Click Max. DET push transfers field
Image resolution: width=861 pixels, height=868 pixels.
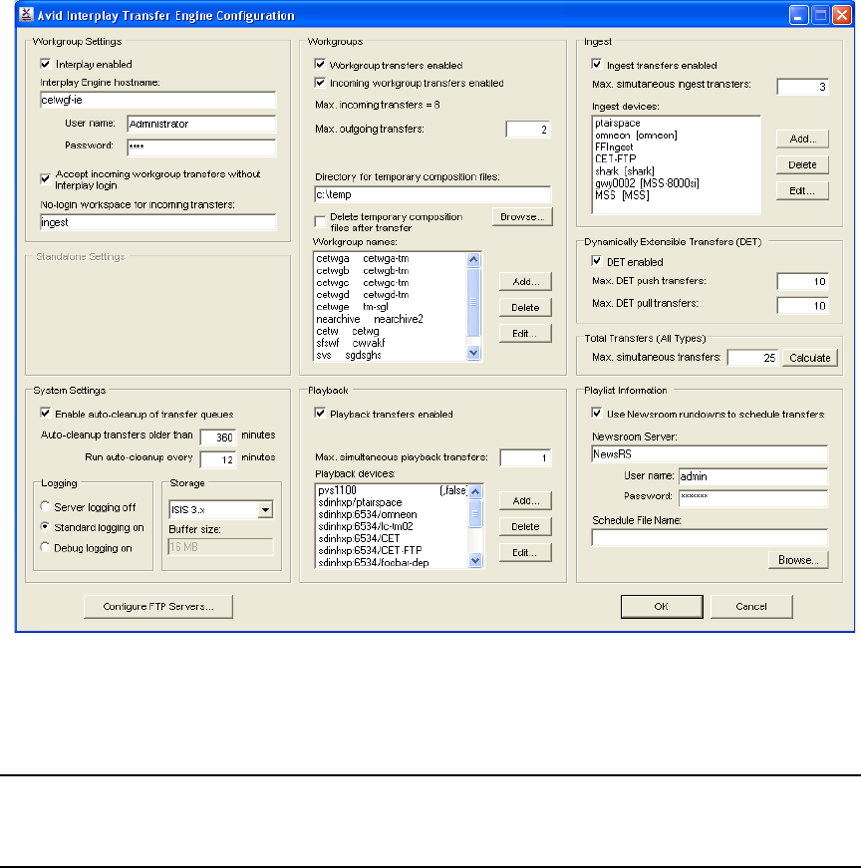coord(803,281)
